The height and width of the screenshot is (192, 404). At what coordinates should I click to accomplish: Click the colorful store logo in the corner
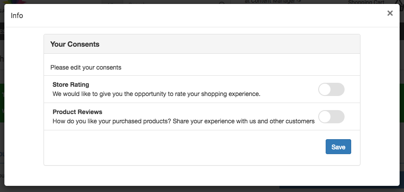coord(16,2)
